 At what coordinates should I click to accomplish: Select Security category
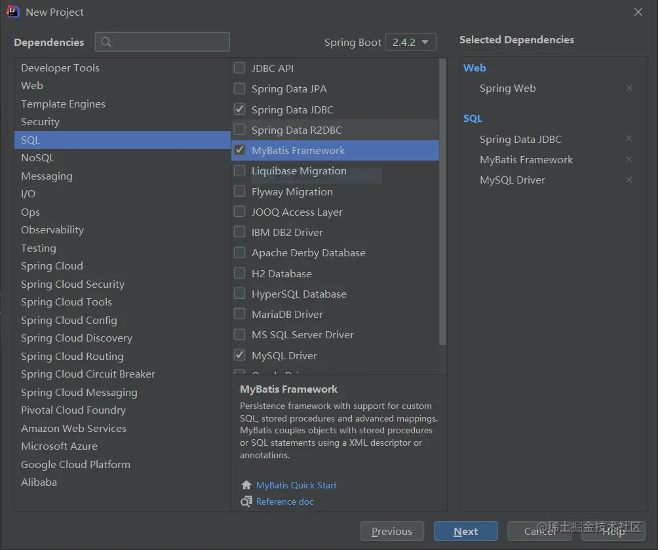[x=122, y=122]
